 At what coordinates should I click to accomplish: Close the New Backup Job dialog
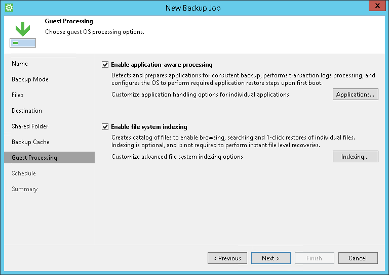pos(375,7)
